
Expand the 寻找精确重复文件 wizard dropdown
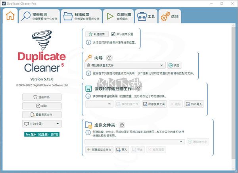click(125, 65)
